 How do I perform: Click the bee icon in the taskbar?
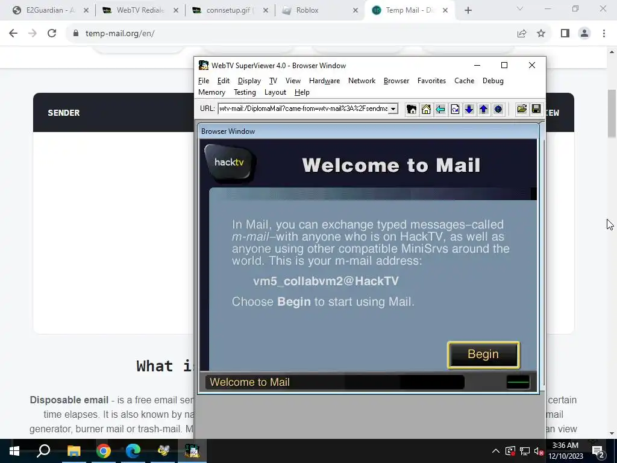pos(163,451)
